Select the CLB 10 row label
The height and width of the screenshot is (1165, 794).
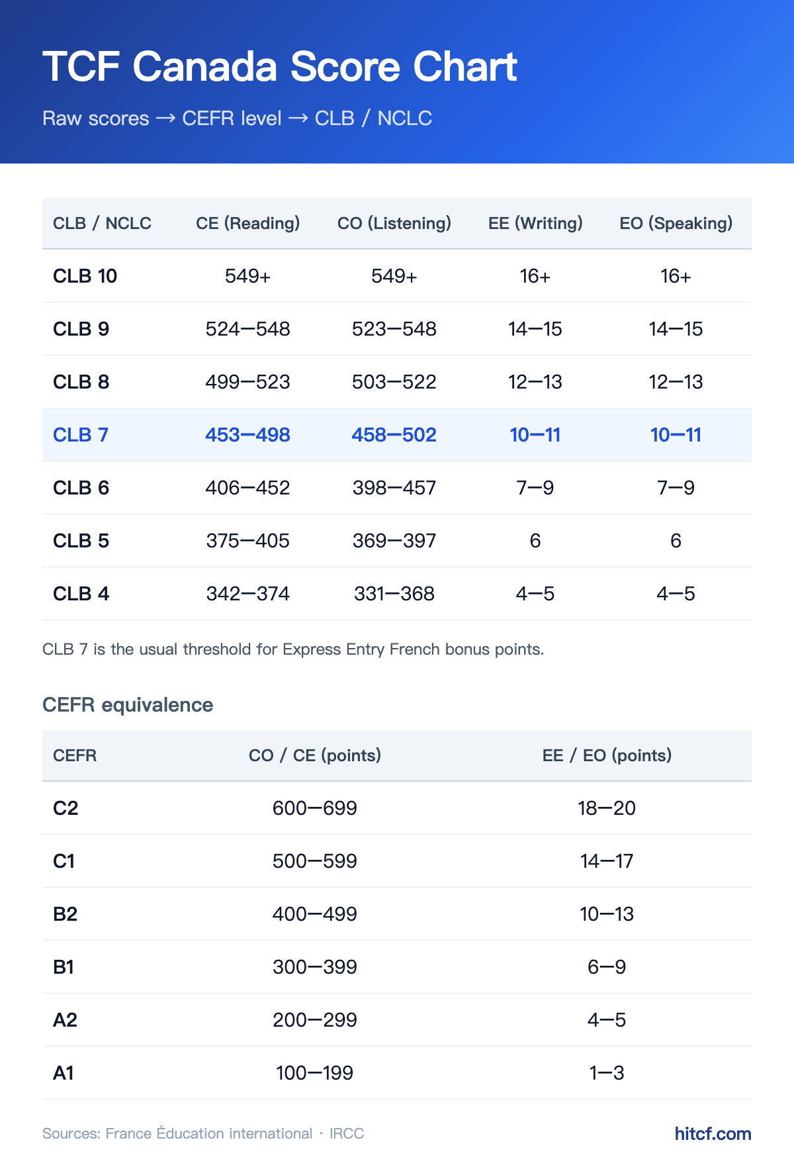[85, 276]
